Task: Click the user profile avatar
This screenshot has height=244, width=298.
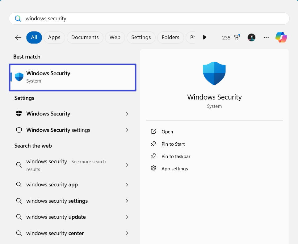Action: 251,37
